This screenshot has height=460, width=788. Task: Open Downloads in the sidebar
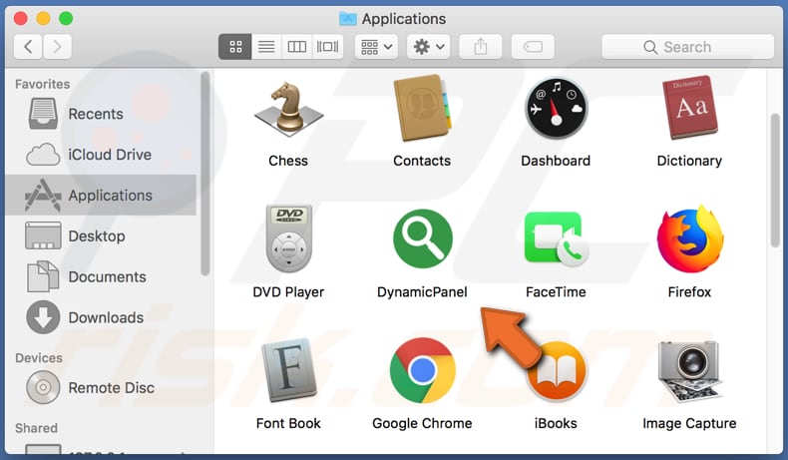[101, 317]
